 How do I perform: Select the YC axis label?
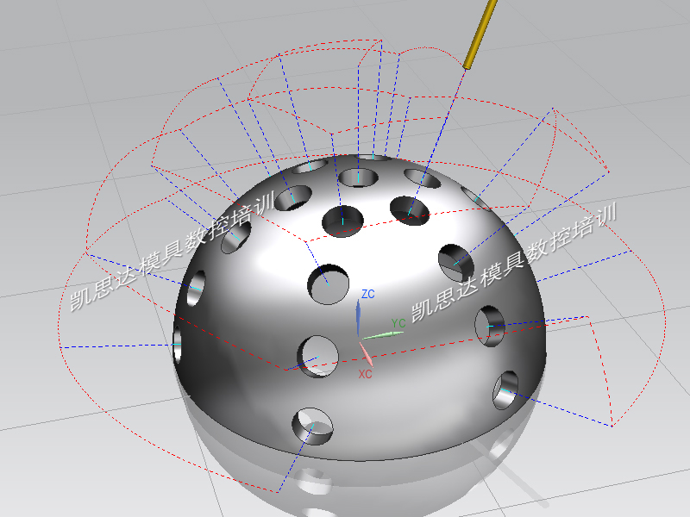coord(398,323)
